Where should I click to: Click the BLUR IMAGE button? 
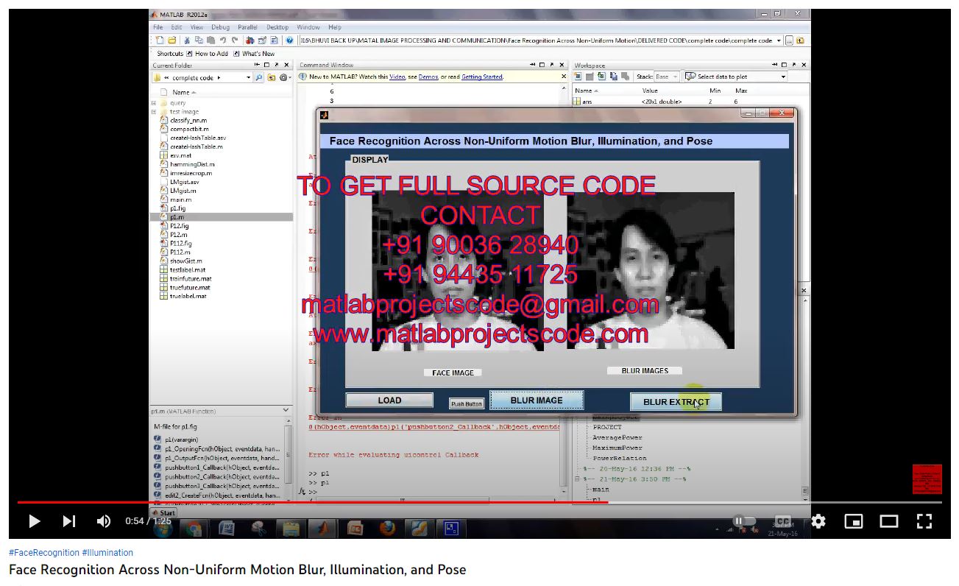(x=537, y=400)
